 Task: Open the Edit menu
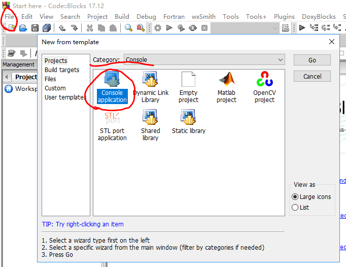27,17
